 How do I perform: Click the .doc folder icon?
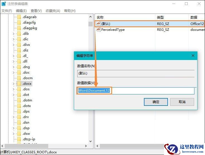coord(19,72)
